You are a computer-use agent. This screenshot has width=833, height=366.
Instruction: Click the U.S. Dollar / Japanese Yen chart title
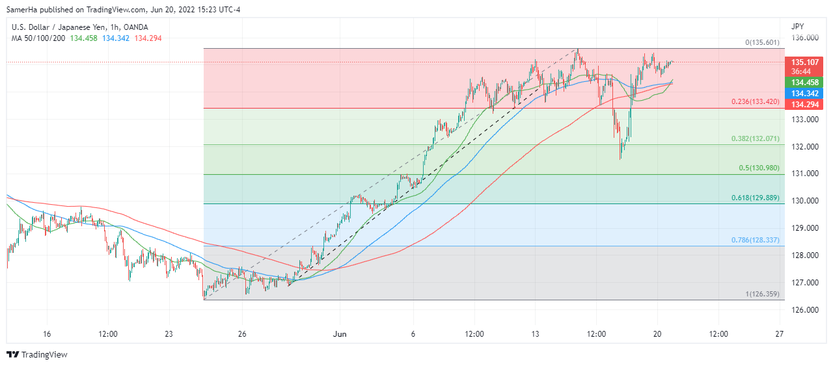point(79,27)
